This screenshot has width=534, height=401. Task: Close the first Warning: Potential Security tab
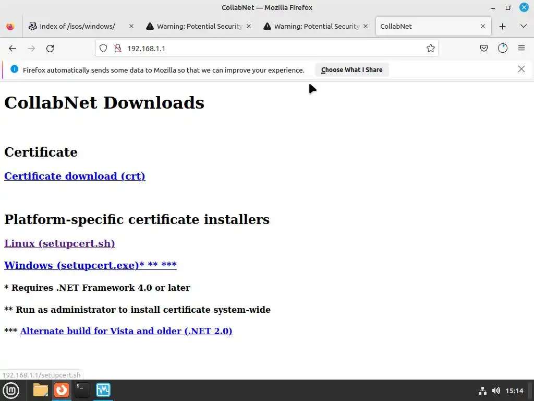[249, 26]
